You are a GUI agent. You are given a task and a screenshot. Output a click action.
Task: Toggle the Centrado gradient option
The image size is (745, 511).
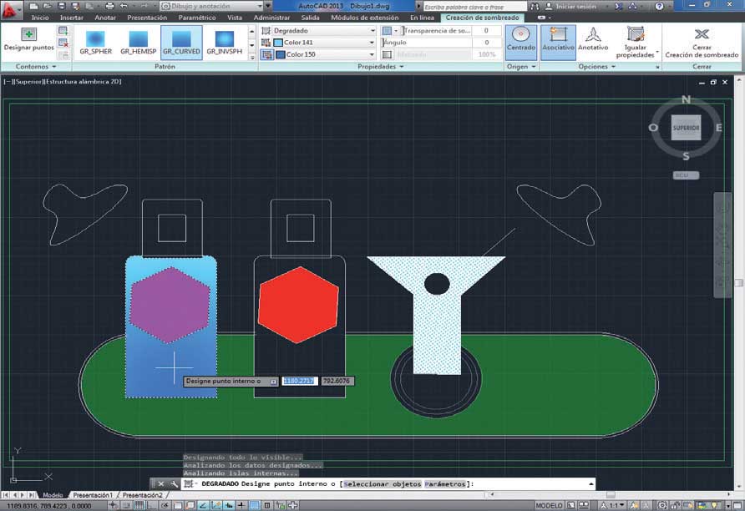pyautogui.click(x=521, y=35)
